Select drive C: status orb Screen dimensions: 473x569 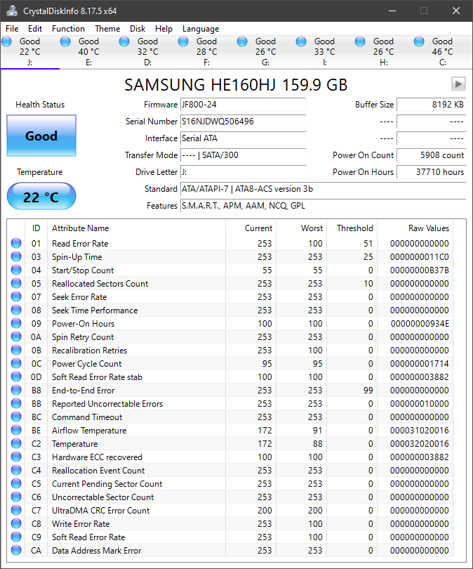coord(419,41)
